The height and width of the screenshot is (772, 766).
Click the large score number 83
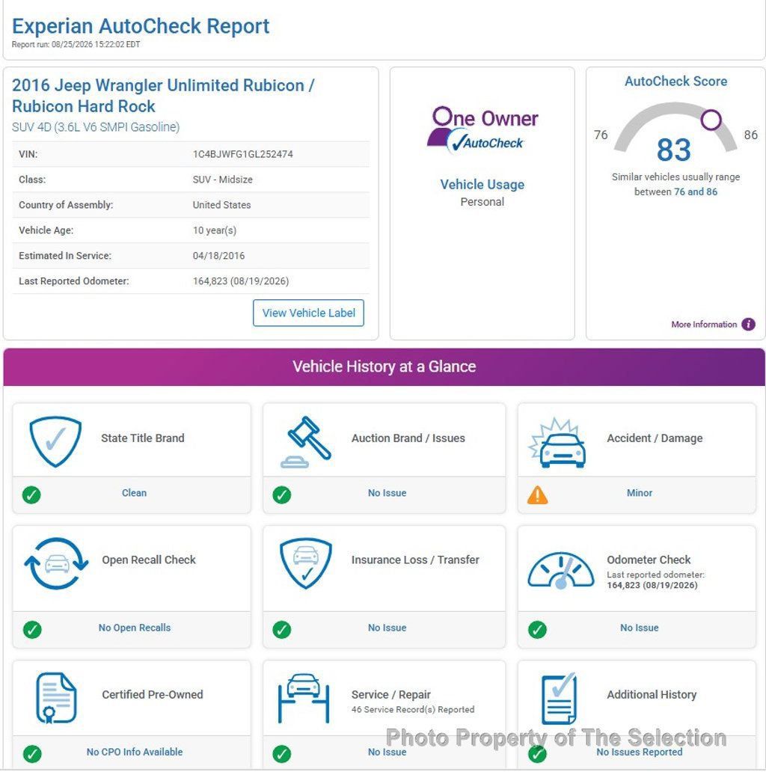tap(673, 150)
